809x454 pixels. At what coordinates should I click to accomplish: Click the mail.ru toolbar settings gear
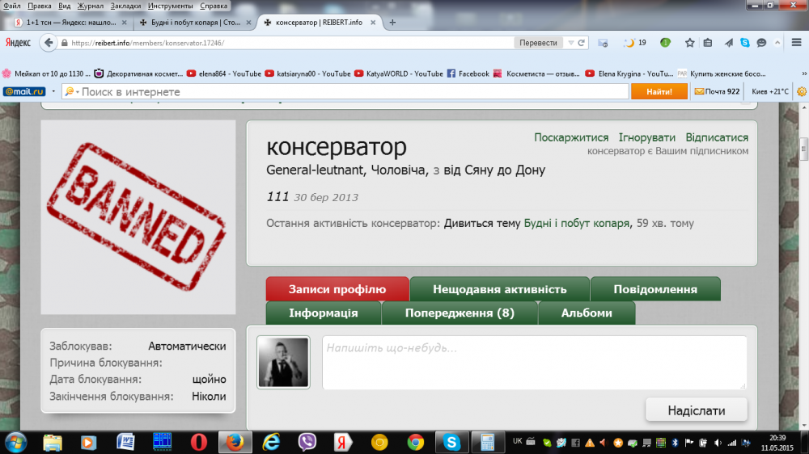[x=802, y=92]
